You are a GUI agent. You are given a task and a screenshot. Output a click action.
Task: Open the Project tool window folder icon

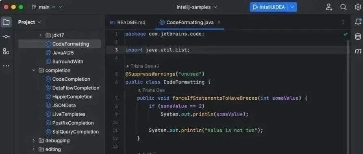pos(6,22)
